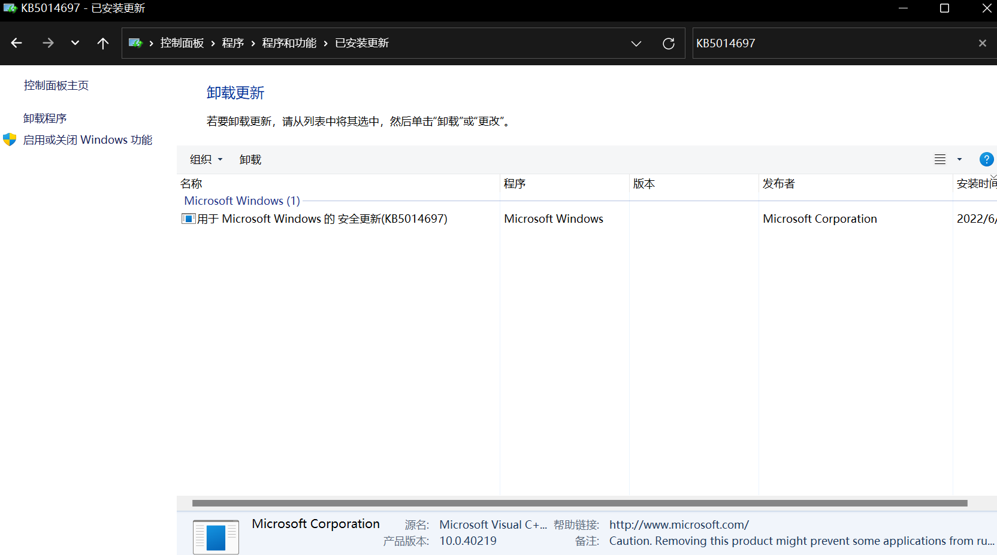Click the 卸载 toolbar button
Image resolution: width=997 pixels, height=555 pixels.
coord(250,160)
